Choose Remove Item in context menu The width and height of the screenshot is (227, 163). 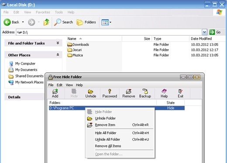click(x=120, y=125)
